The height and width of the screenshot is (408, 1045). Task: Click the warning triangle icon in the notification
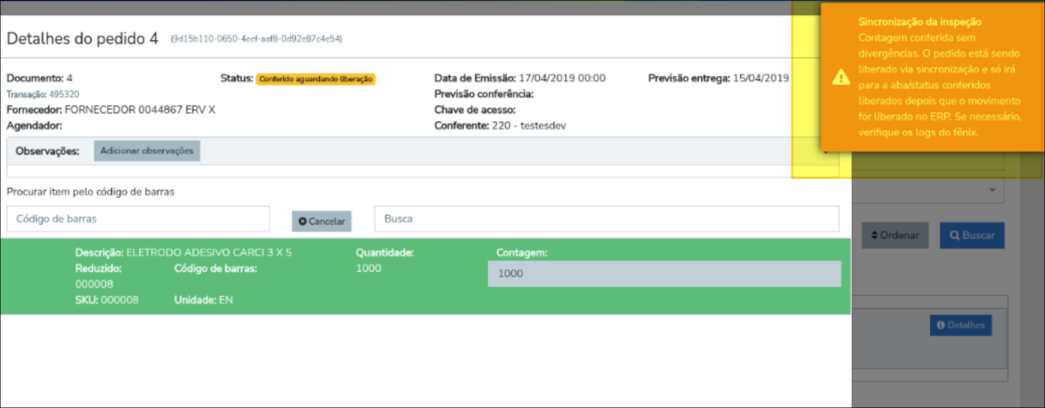pyautogui.click(x=841, y=77)
